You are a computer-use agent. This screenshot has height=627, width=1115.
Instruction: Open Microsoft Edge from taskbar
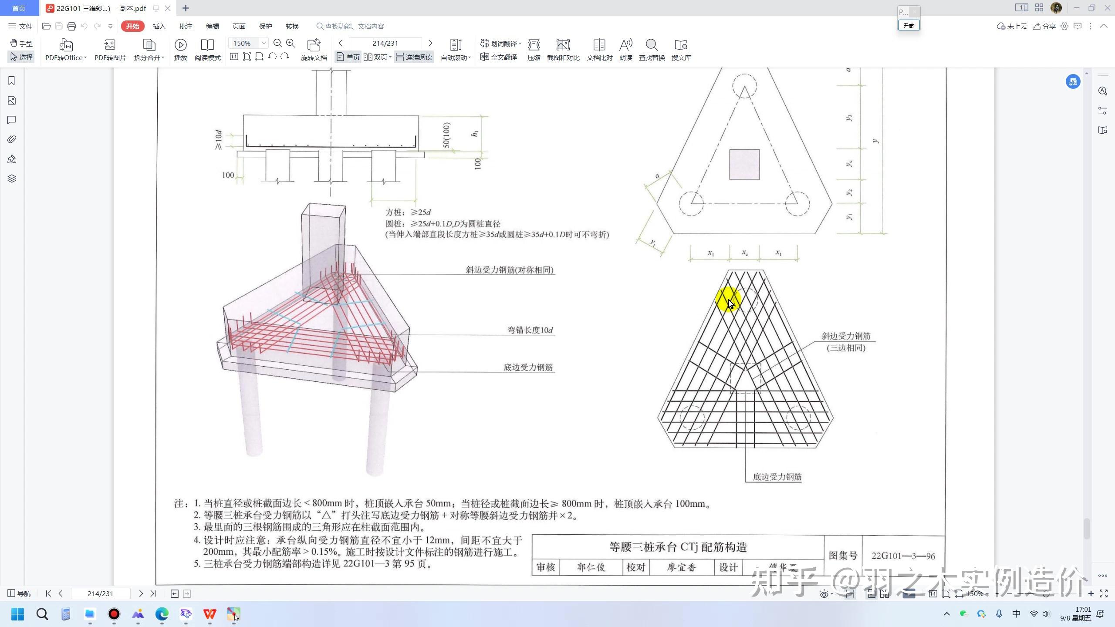click(162, 614)
